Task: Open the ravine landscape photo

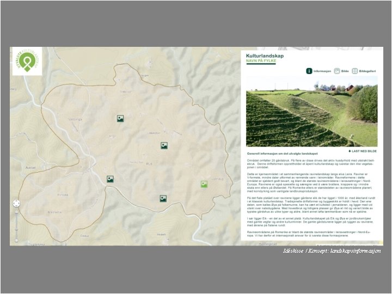Action: click(312, 112)
